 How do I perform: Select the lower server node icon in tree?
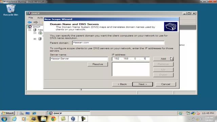pos(40,39)
